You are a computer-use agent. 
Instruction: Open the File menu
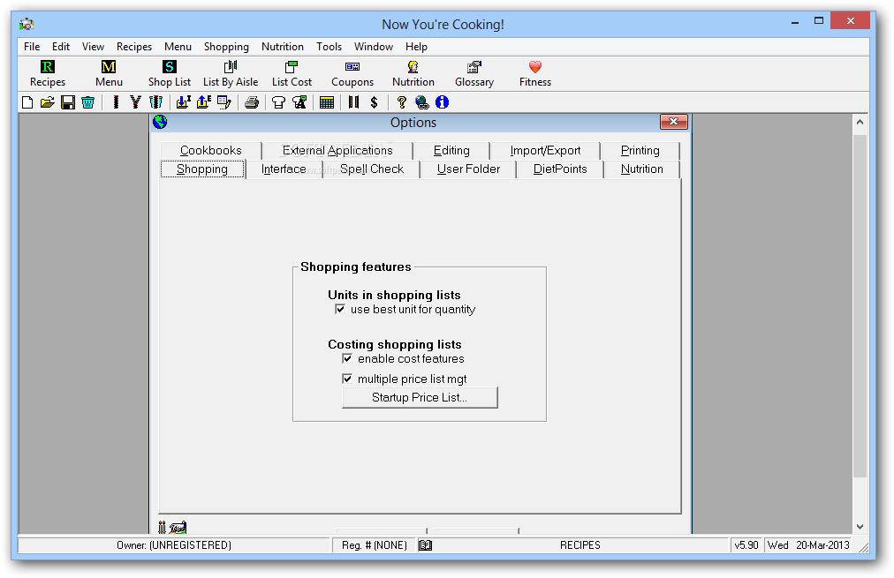(x=32, y=47)
